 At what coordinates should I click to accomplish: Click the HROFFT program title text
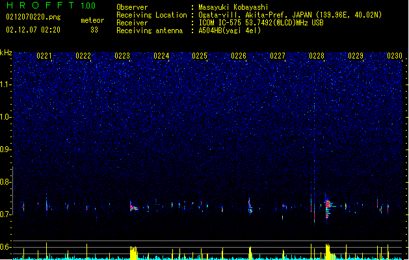40,5
